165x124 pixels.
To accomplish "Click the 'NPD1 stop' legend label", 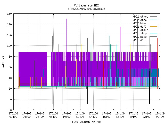I will pos(139,33).
